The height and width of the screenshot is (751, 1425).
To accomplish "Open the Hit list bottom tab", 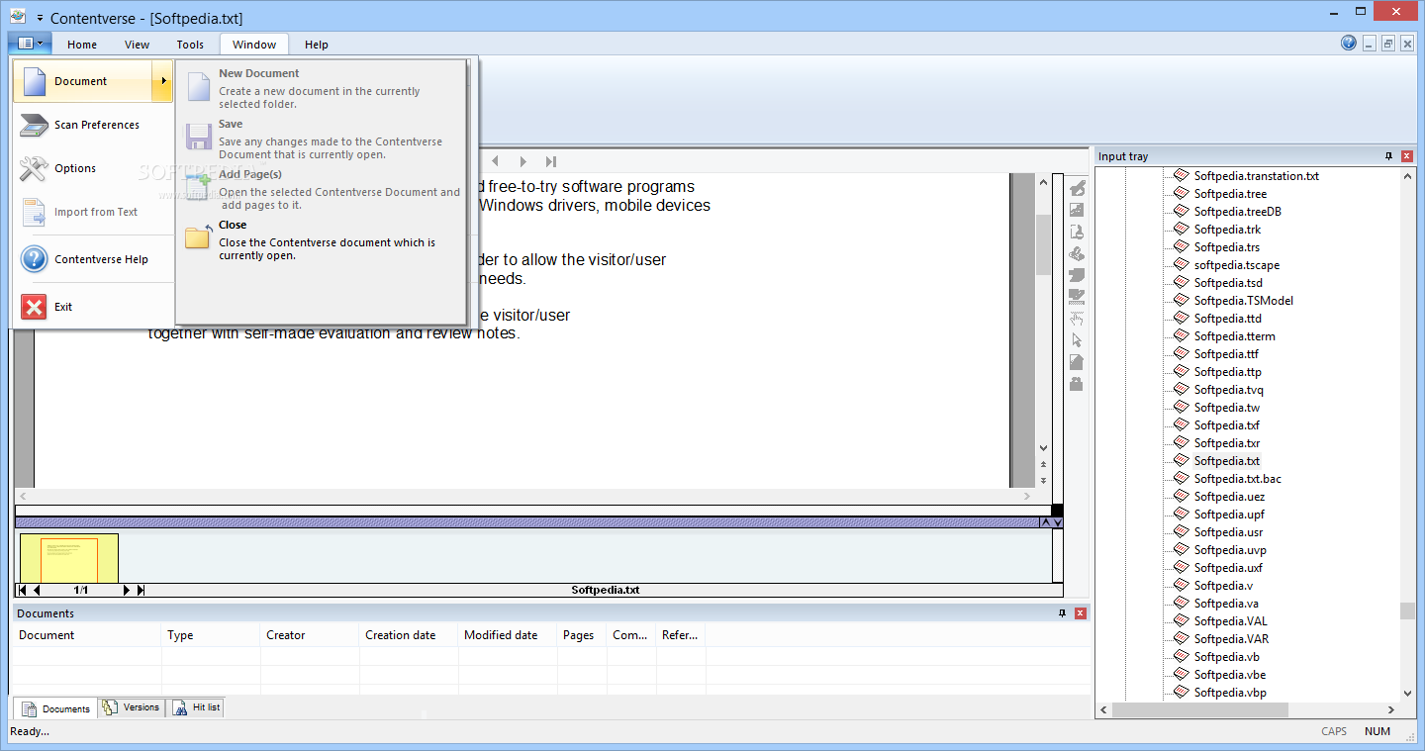I will 197,707.
